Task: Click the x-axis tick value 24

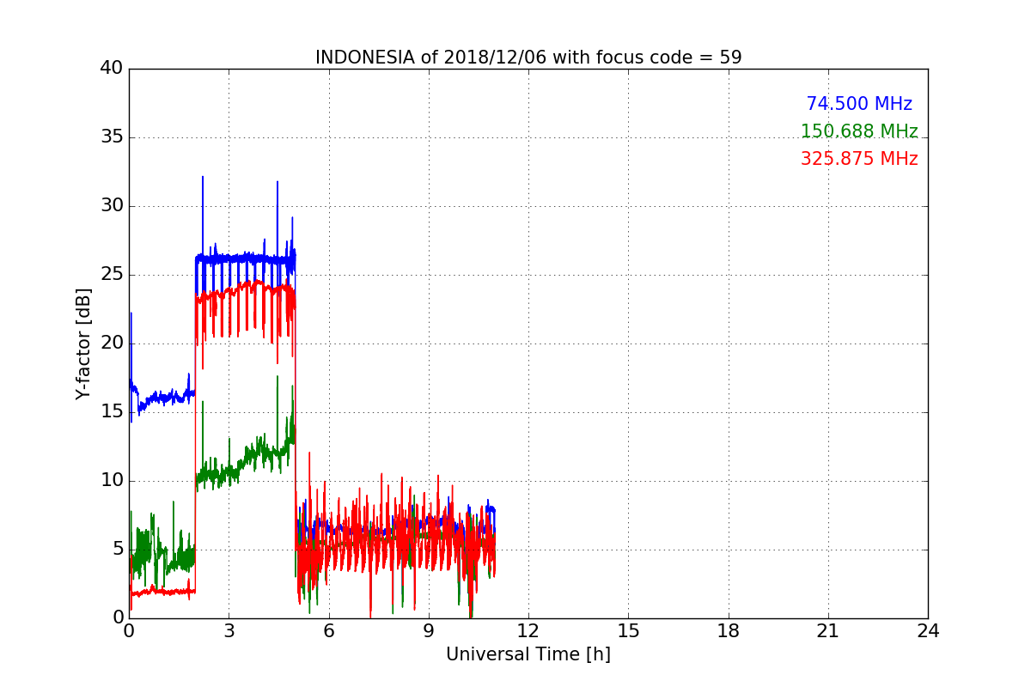Action: [928, 631]
